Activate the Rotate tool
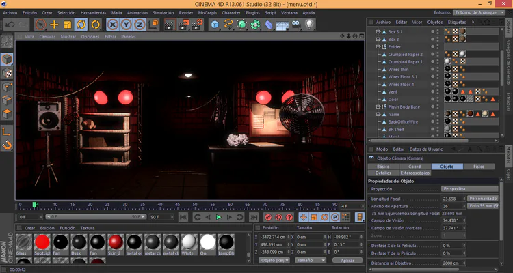The image size is (513, 273). (81, 25)
